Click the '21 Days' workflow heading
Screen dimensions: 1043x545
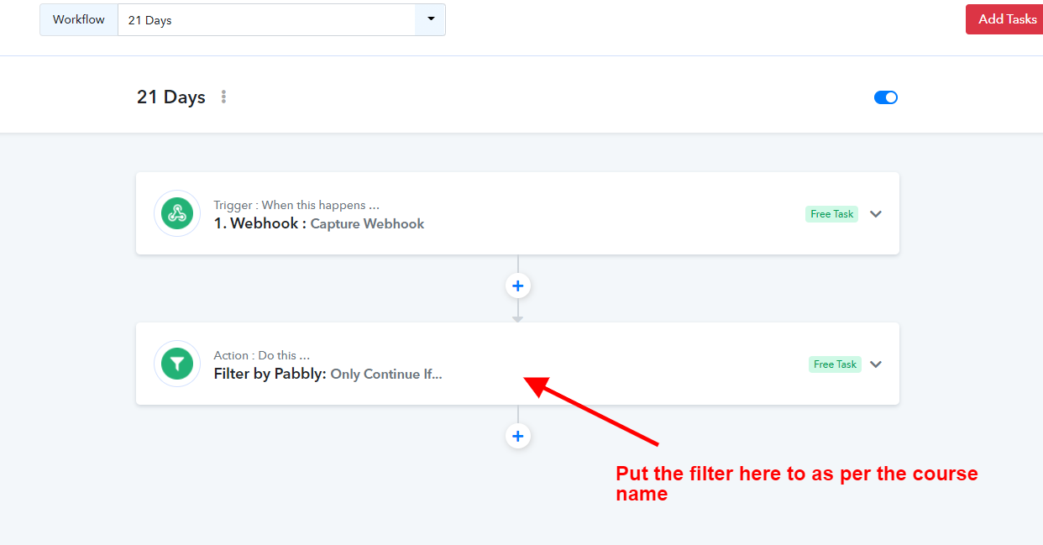coord(171,97)
